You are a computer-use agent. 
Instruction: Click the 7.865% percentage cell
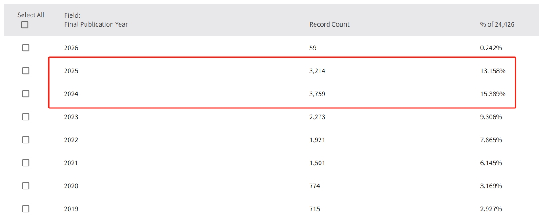tap(491, 140)
